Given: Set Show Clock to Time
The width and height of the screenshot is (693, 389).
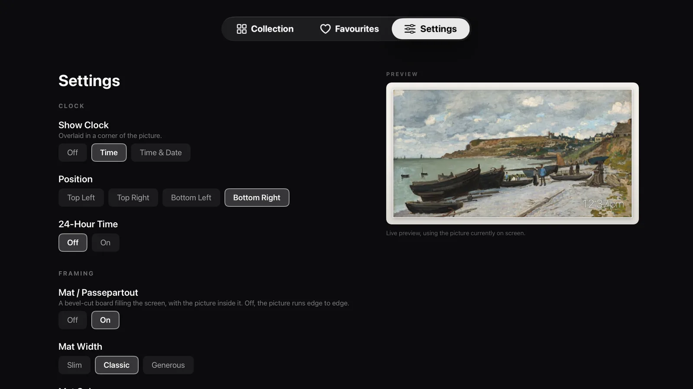Looking at the screenshot, I should (x=109, y=153).
